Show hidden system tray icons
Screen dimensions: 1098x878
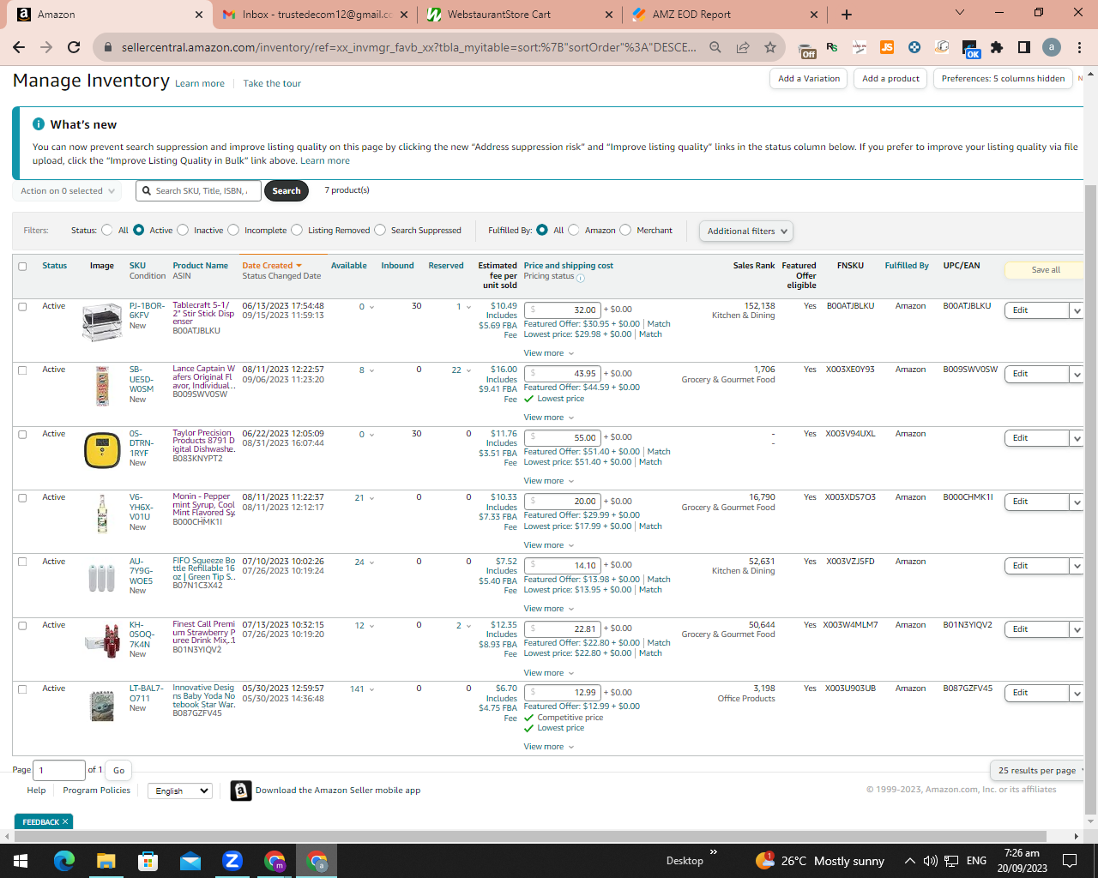pyautogui.click(x=909, y=861)
